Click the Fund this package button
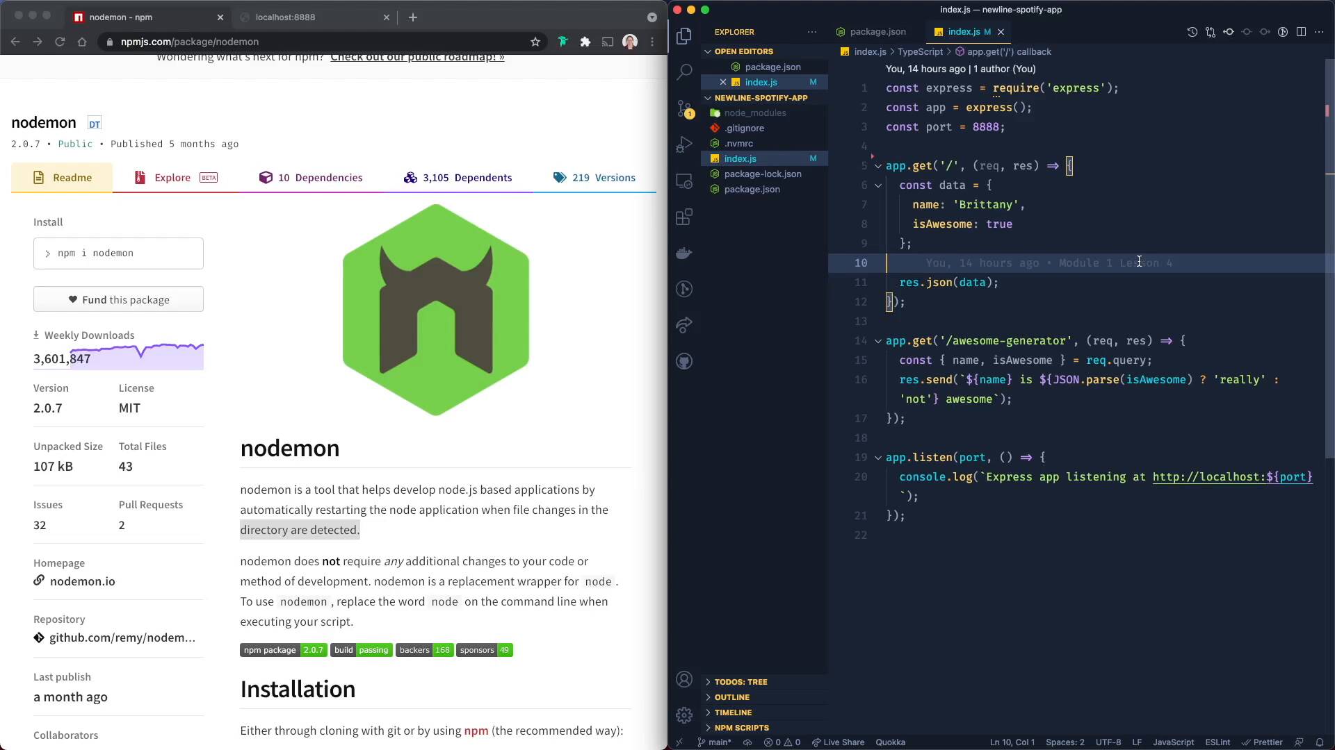This screenshot has width=1335, height=750. [118, 299]
